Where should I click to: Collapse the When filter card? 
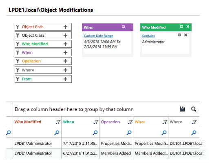[123, 27]
